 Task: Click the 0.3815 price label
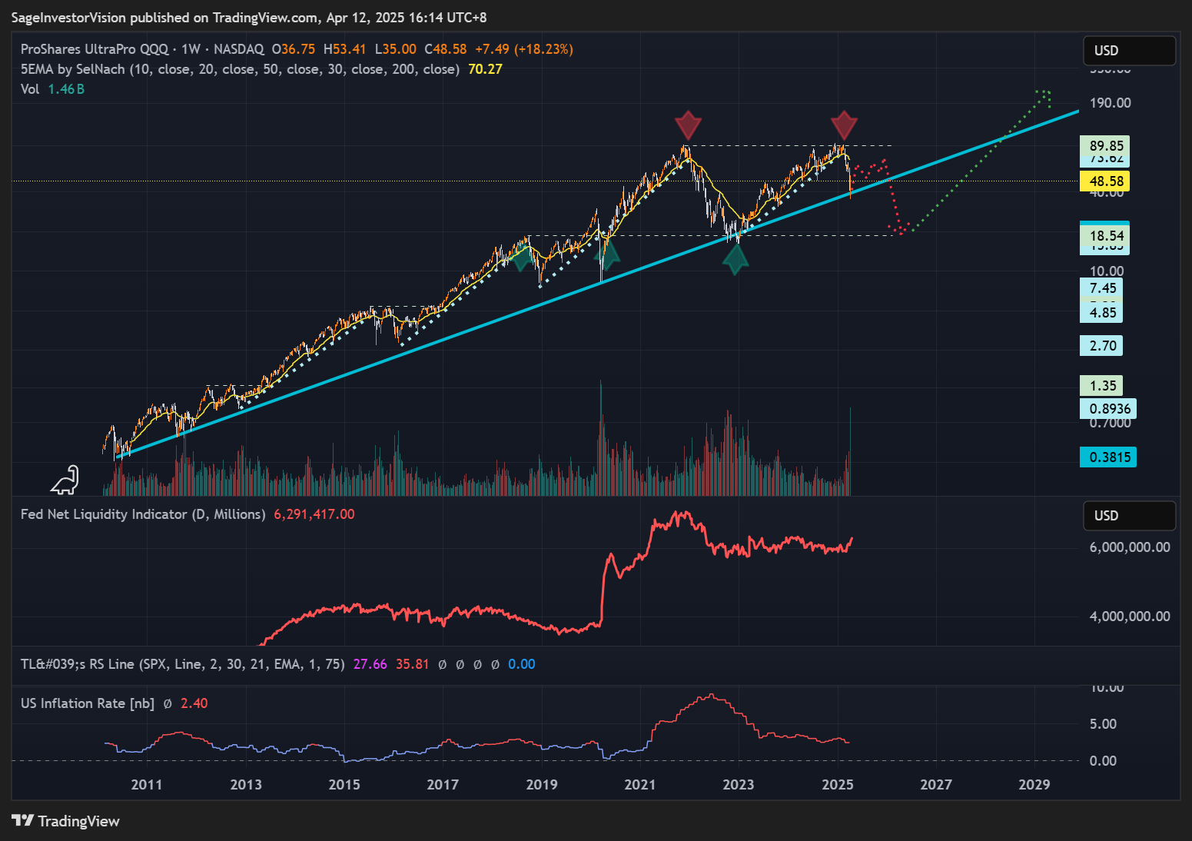click(x=1108, y=457)
